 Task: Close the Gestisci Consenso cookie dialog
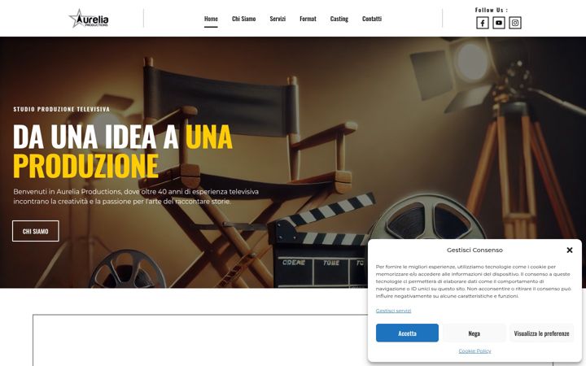pos(569,250)
